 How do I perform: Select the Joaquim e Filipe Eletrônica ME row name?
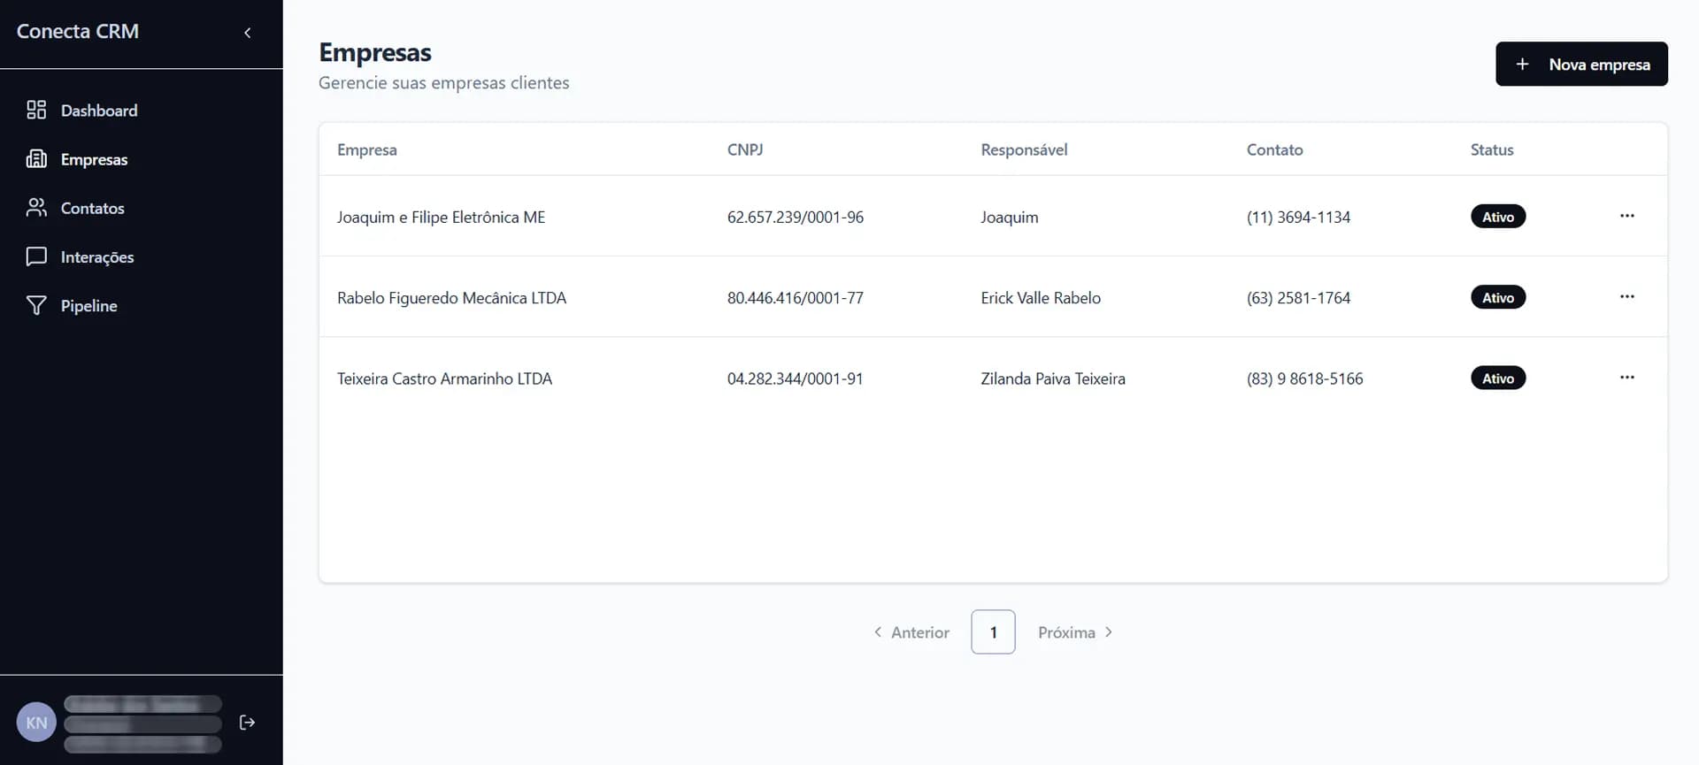(x=441, y=217)
